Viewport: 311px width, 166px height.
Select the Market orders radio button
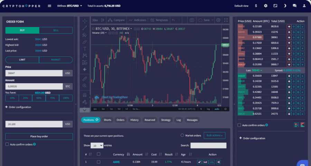coord(182,135)
